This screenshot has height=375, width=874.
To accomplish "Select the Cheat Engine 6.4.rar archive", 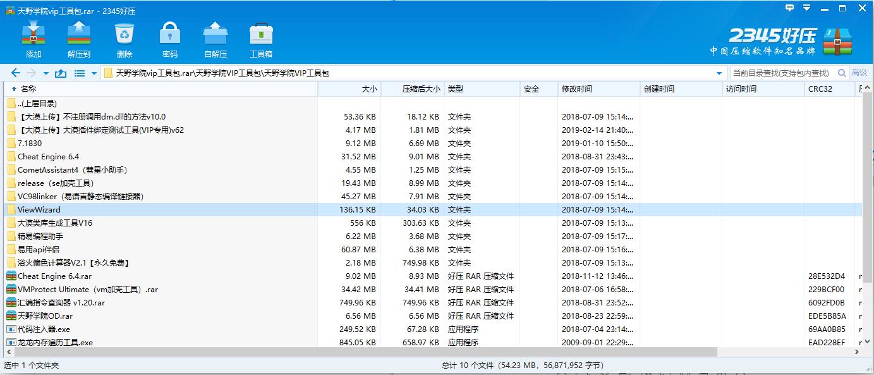I will click(x=433, y=276).
